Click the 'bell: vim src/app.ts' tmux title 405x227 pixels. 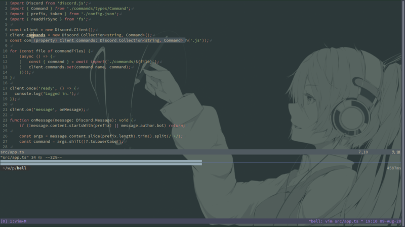click(336, 221)
